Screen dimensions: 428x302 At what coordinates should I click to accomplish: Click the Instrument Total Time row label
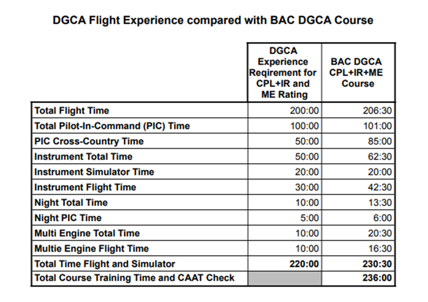coord(83,157)
